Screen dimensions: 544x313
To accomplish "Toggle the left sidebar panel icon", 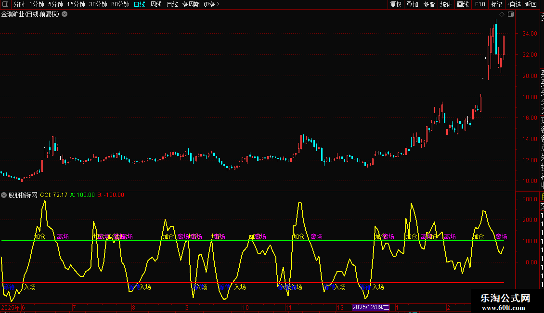I will [x=5, y=4].
